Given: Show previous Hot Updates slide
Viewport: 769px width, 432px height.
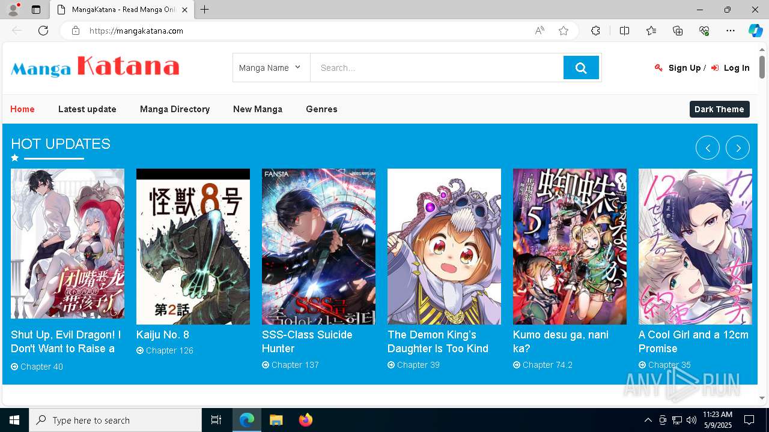Looking at the screenshot, I should (x=708, y=148).
